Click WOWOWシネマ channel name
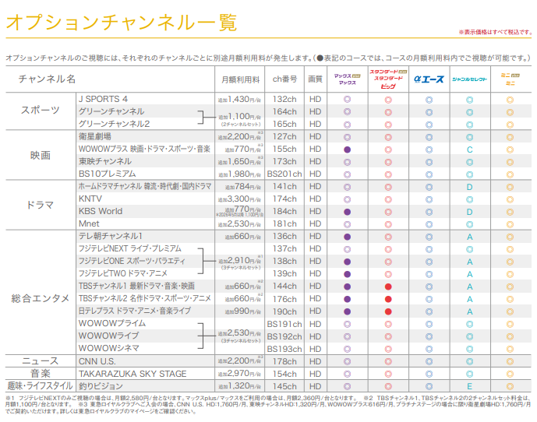Image resolution: width=537 pixels, height=422 pixels. (x=109, y=348)
